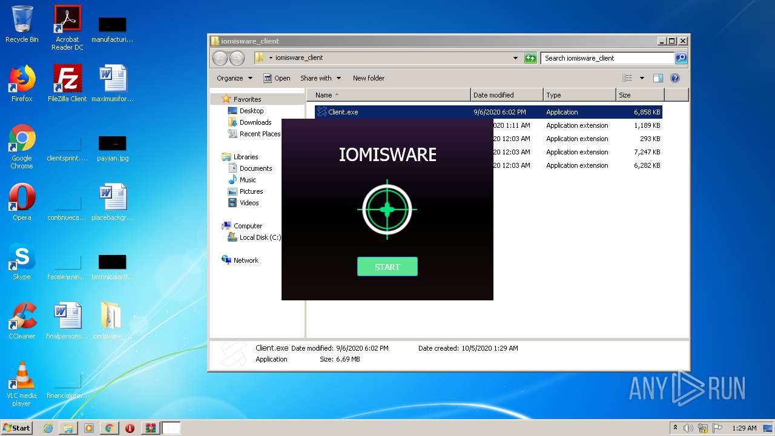Viewport: 775px width, 436px height.
Task: Click the change view icon in Explorer
Action: [x=627, y=78]
